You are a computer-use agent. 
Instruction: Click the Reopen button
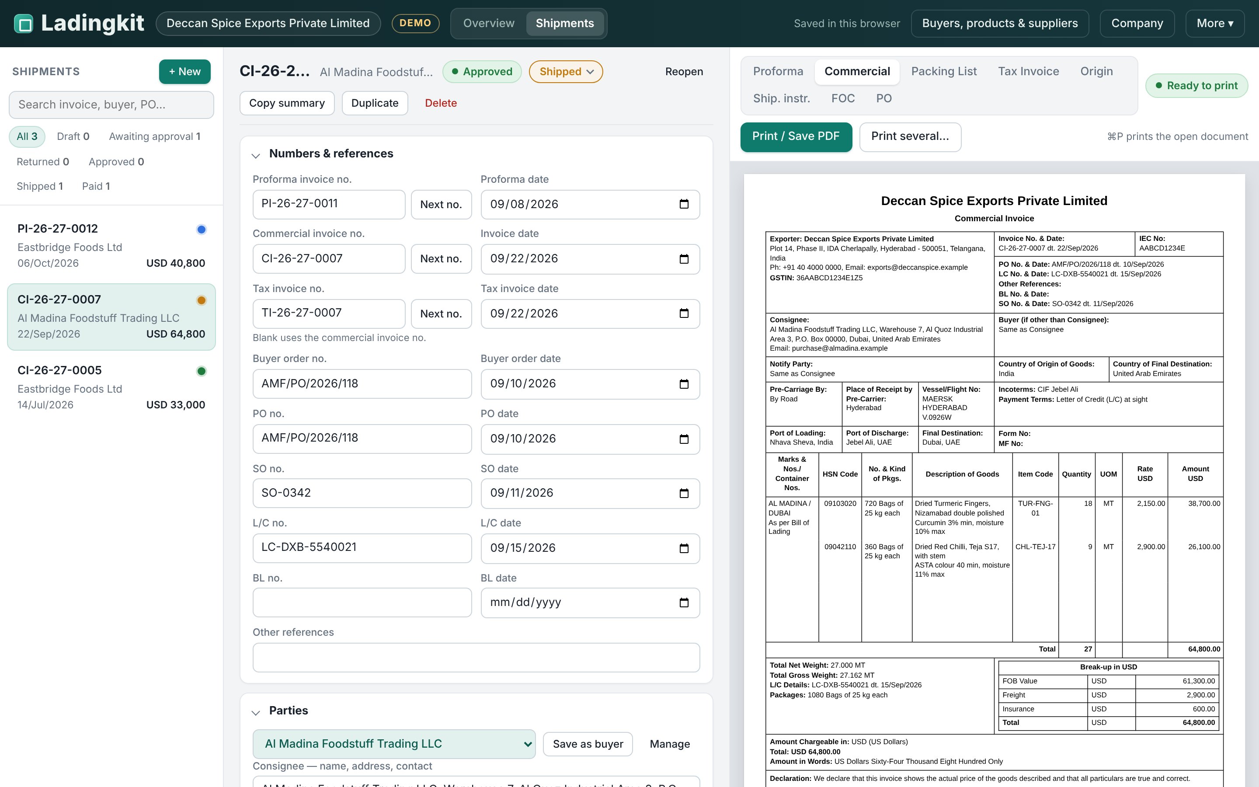click(x=684, y=72)
